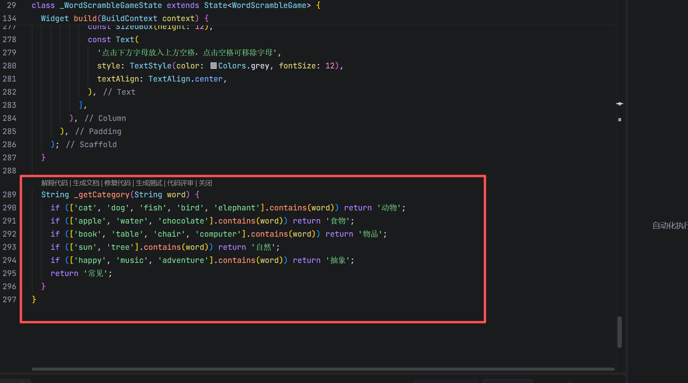This screenshot has width=688, height=383.
Task: Click the 修复代码 code lens link
Action: tap(117, 183)
